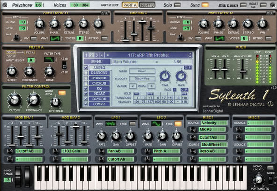Image resolution: width=277 pixels, height=191 pixels.
Task: Enable the Chorus effect checkbox
Action: pyautogui.click(x=86, y=83)
